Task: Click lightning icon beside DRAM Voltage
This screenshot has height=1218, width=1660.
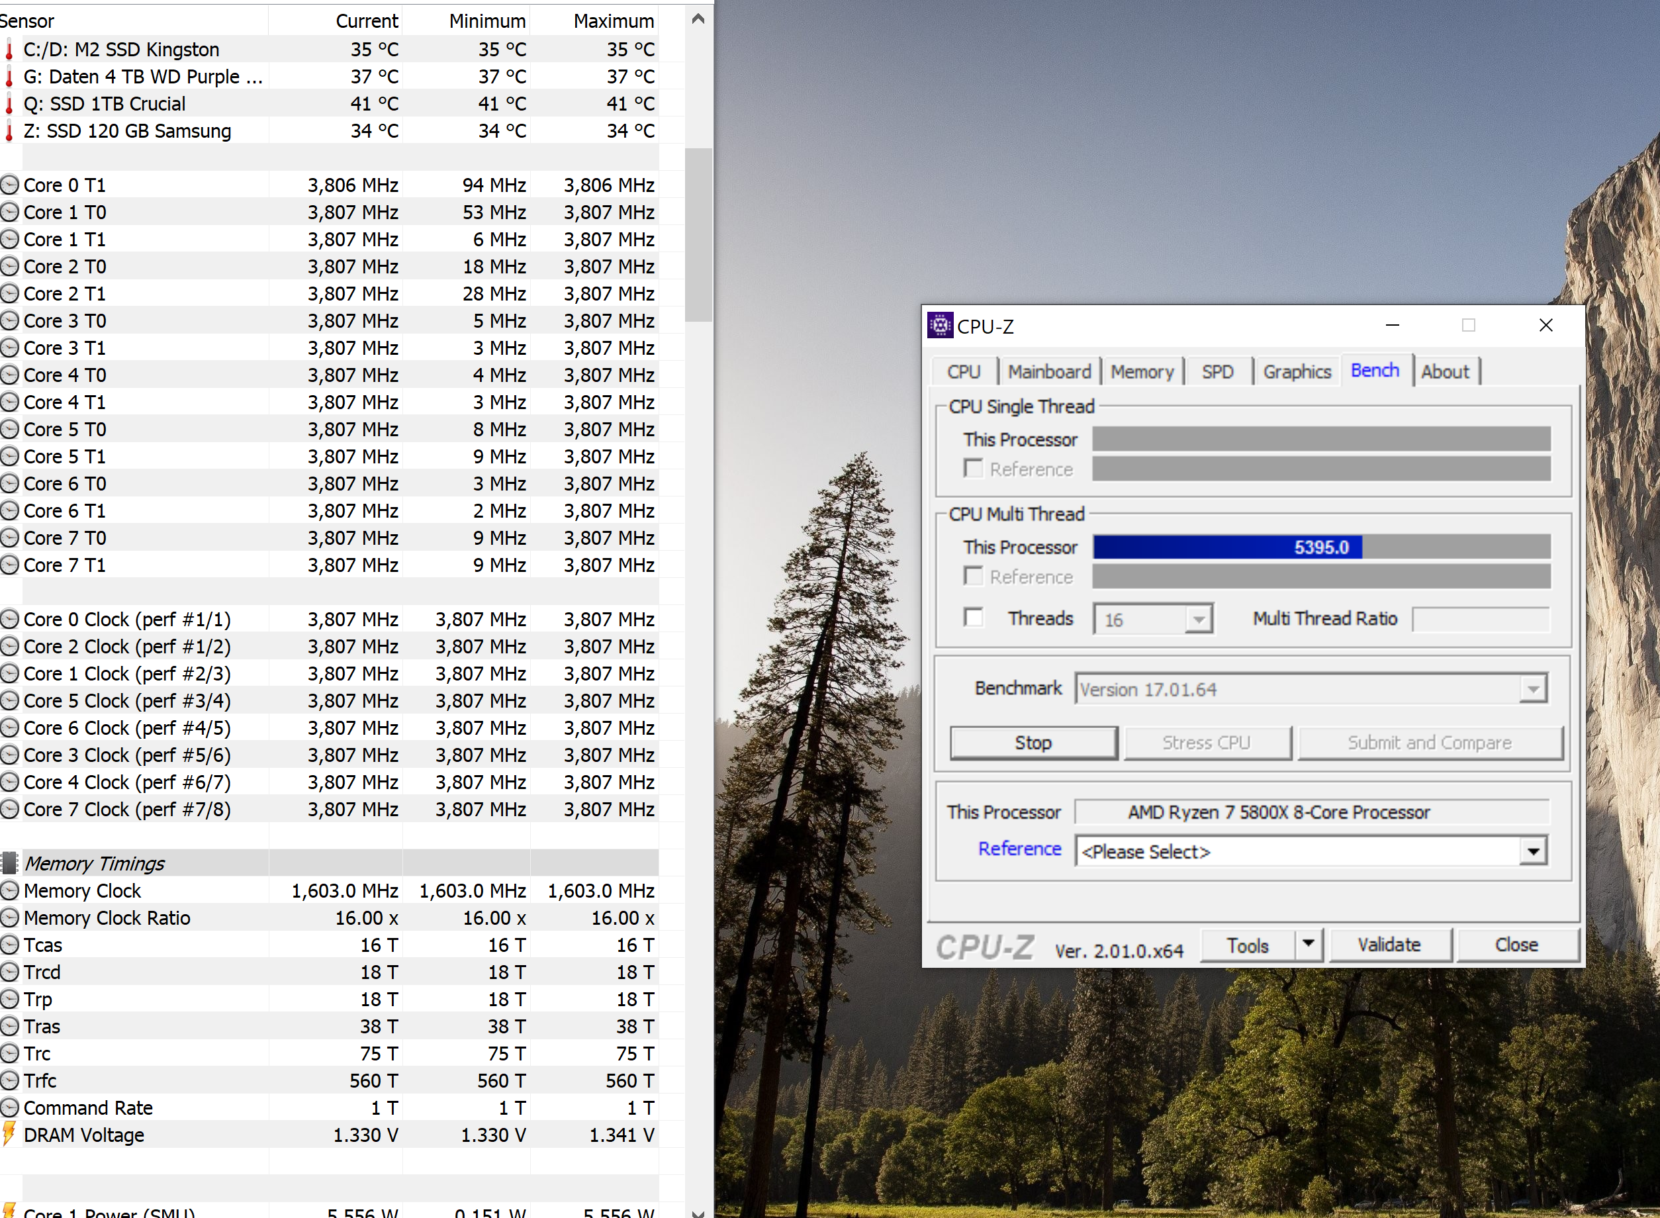Action: tap(9, 1134)
